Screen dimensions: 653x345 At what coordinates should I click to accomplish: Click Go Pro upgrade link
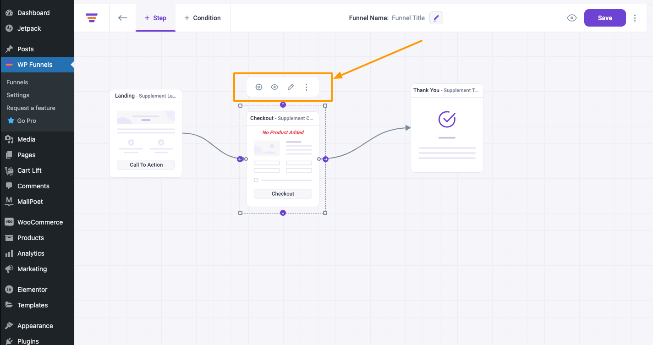pyautogui.click(x=27, y=121)
